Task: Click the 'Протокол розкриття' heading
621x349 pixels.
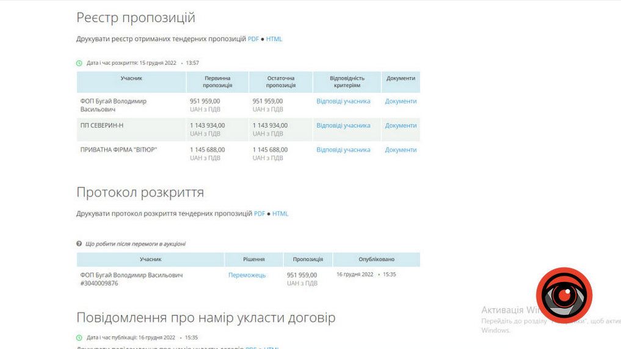Action: [x=140, y=192]
